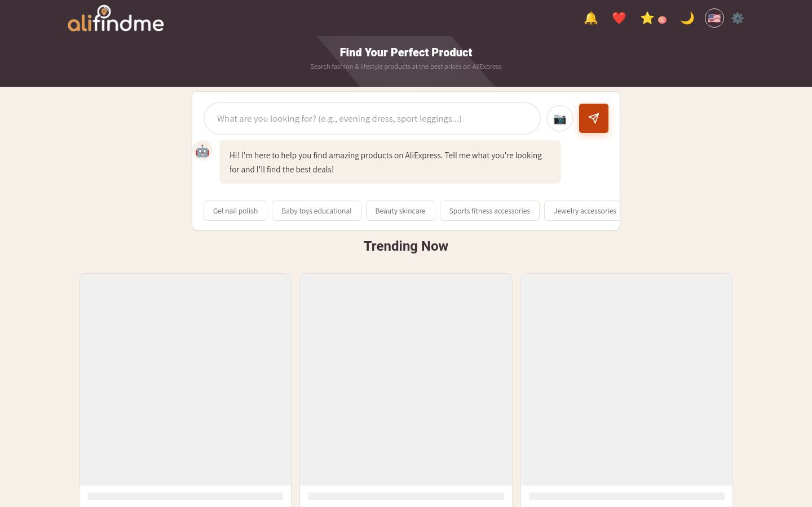Open the US flag country selector
Image resolution: width=812 pixels, height=507 pixels.
714,18
